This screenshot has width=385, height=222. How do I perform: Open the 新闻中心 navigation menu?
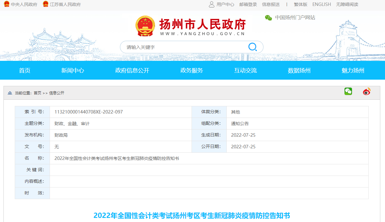[x=72, y=70]
